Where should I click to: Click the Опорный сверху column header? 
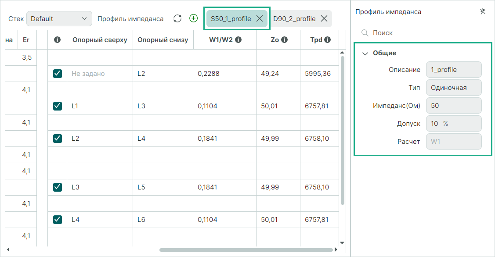(99, 40)
